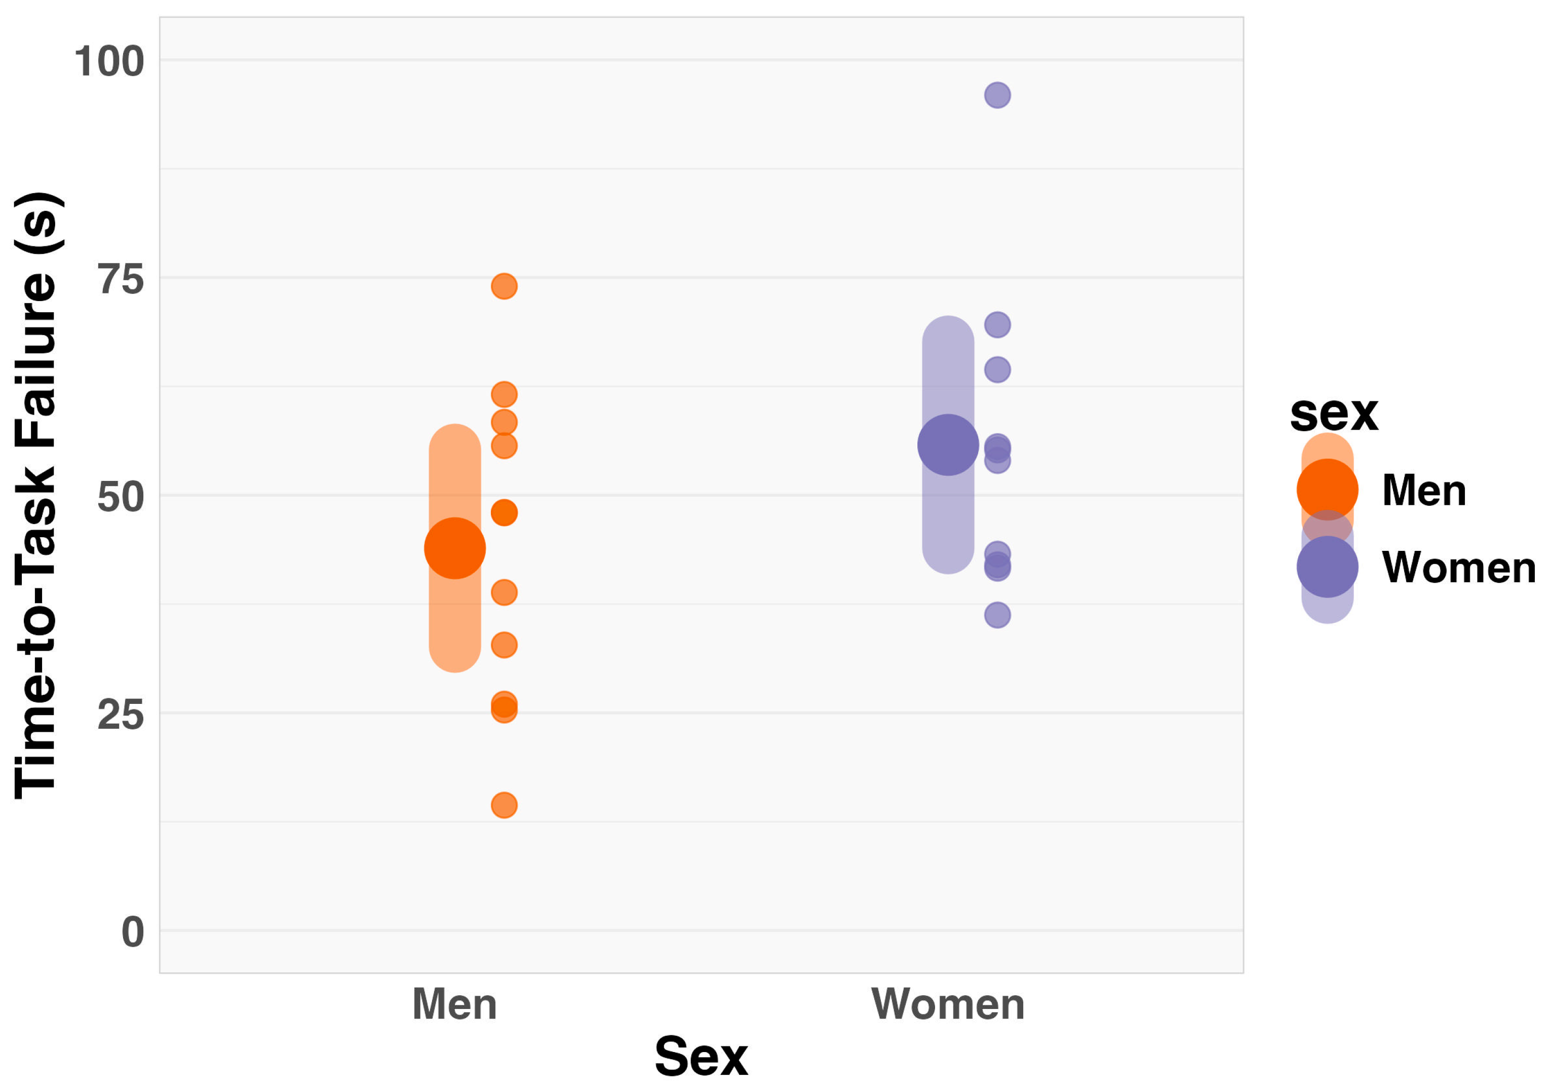Screen dimensions: 1548x1087
Task: Select the large orange Men mean dot
Action: tap(454, 548)
